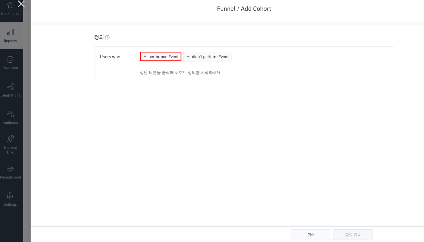
Task: Open Management sliders icon
Action: pos(10,168)
